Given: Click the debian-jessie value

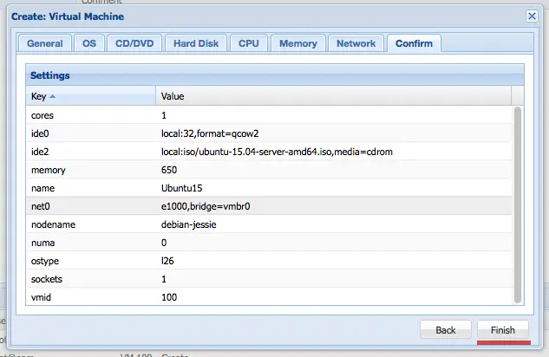Looking at the screenshot, I should click(x=189, y=224).
